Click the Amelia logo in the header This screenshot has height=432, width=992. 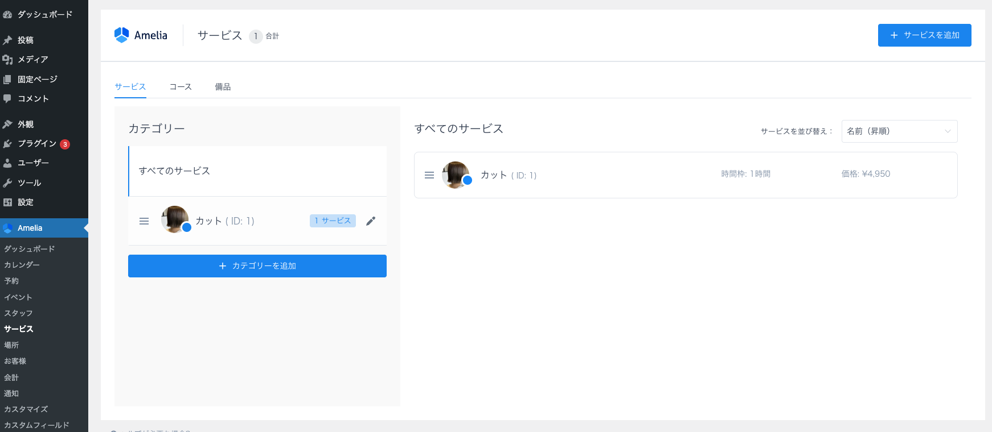(141, 35)
